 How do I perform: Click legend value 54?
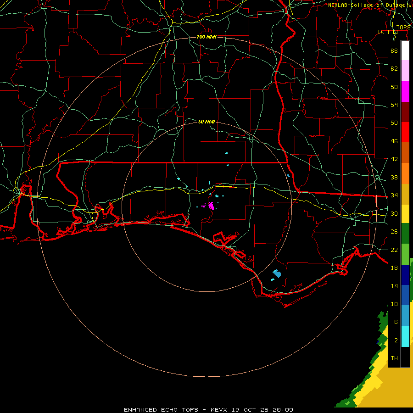[x=394, y=105]
